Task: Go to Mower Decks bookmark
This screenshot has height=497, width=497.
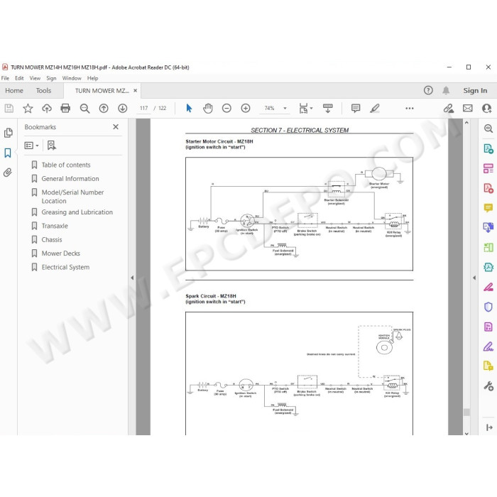Action: [x=61, y=253]
